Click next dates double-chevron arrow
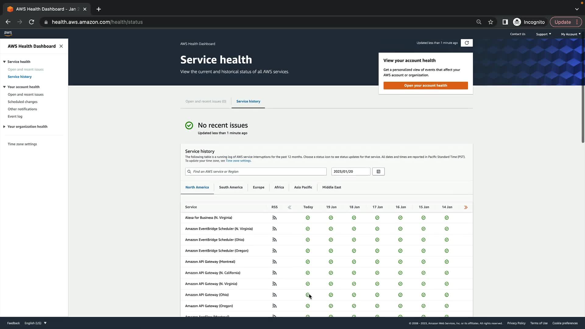 (466, 207)
